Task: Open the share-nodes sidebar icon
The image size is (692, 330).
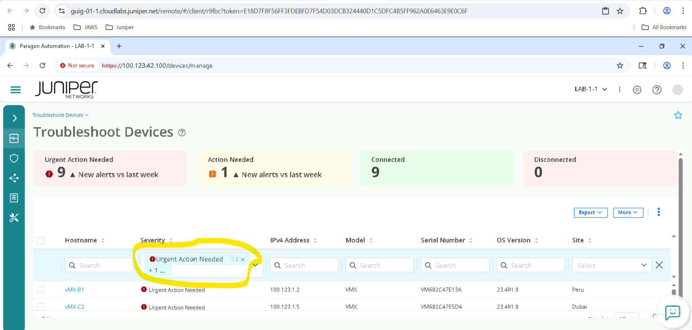Action: [14, 178]
